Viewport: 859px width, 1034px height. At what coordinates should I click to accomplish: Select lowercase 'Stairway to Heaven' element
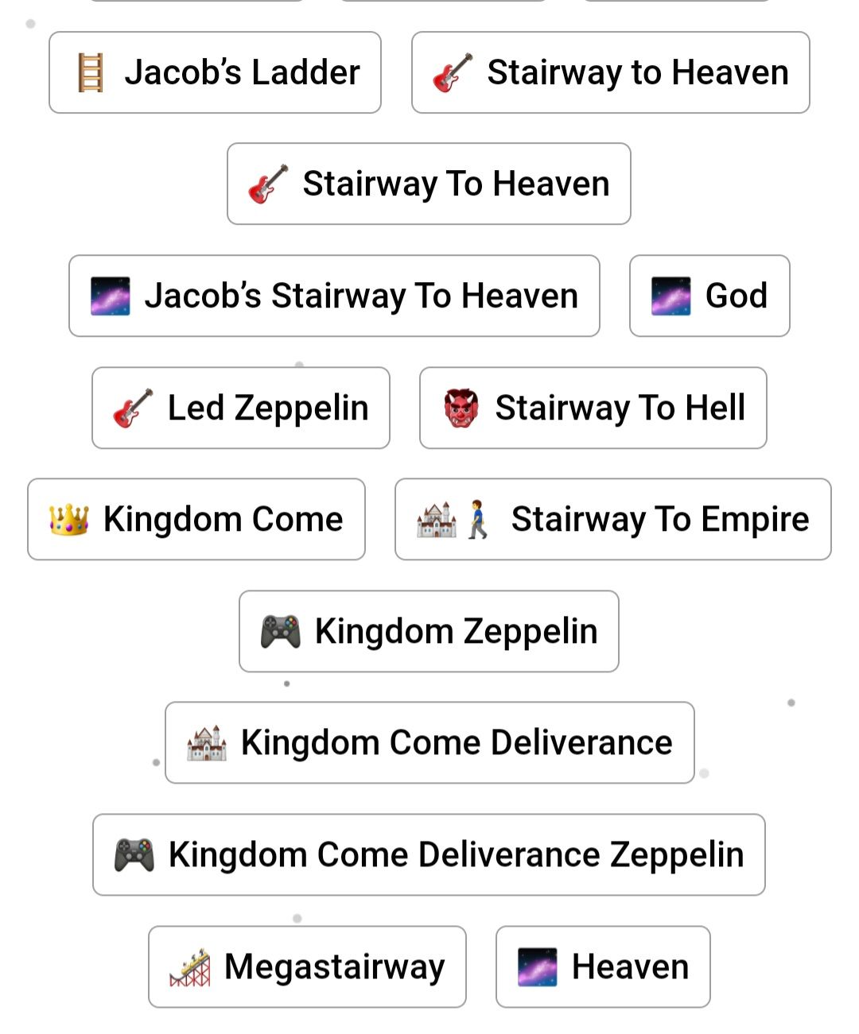click(x=637, y=72)
